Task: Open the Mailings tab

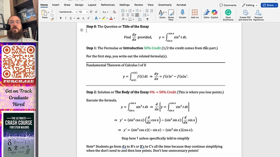Action: [124, 5]
